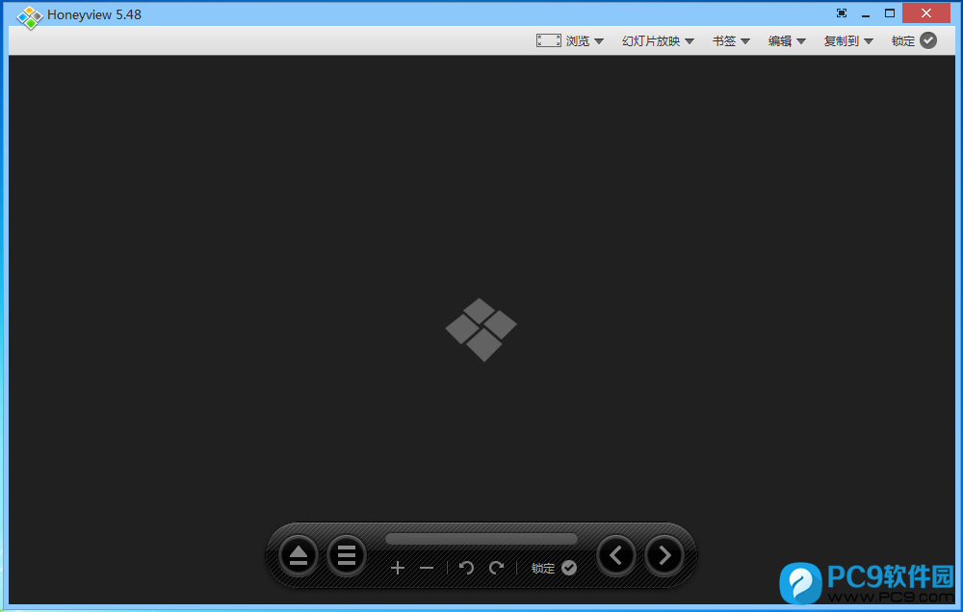Click the image position slider bar
This screenshot has height=612, width=963.
(x=481, y=539)
